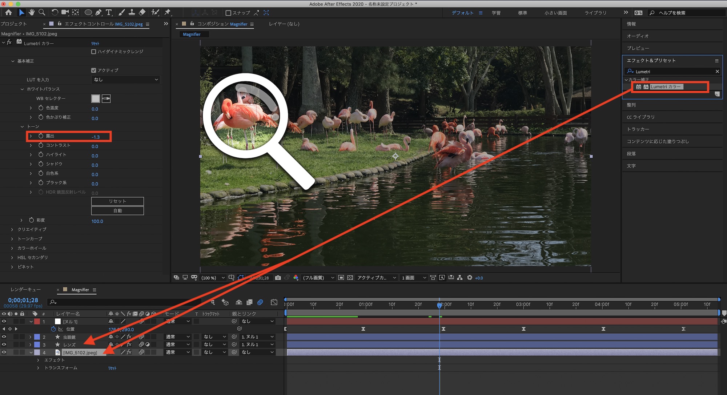
Task: Select the Pen tool
Action: (99, 12)
